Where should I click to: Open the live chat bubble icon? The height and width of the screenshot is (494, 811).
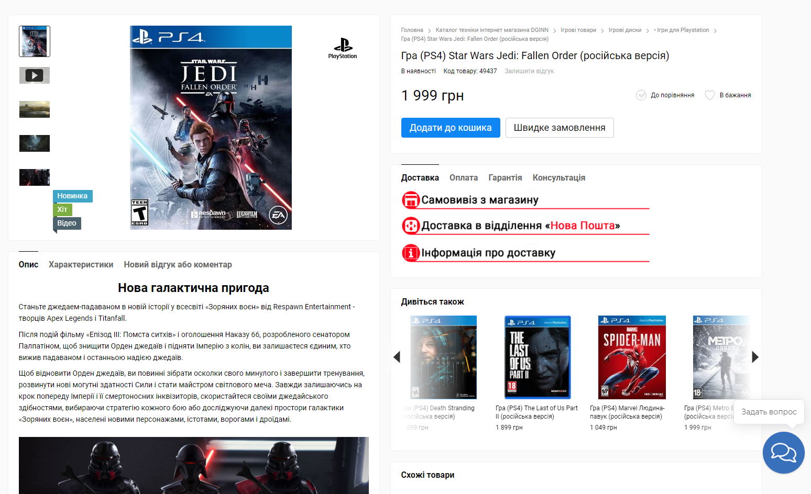click(783, 453)
